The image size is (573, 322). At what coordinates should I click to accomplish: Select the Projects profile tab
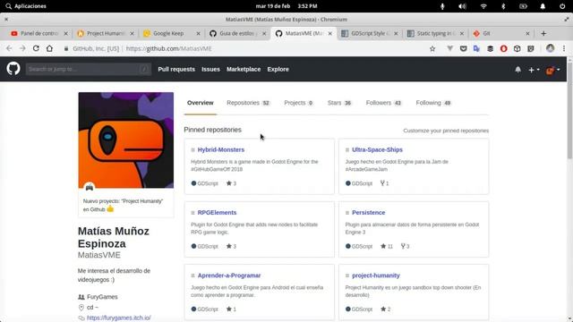click(298, 103)
